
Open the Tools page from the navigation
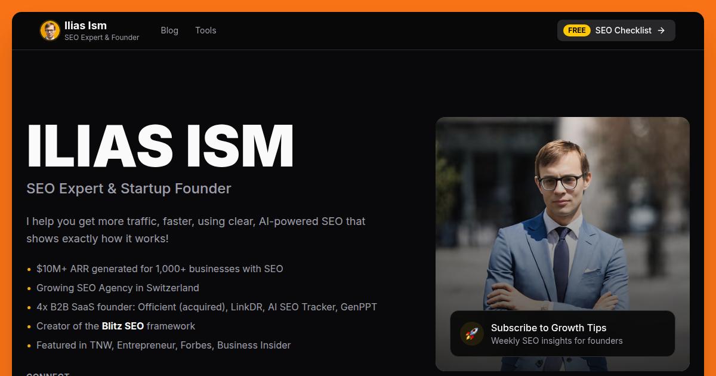tap(205, 30)
